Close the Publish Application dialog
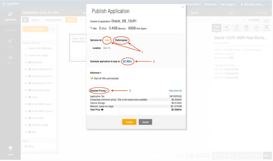The height and width of the screenshot is (161, 273). tap(183, 7)
